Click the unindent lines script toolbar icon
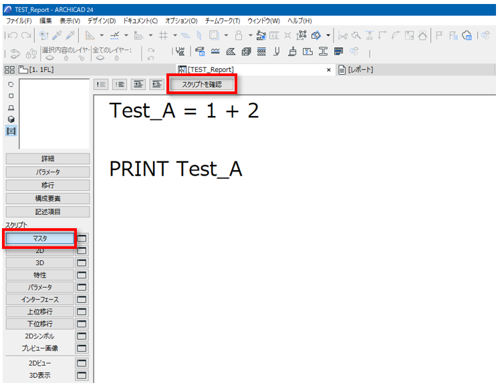The width and height of the screenshot is (498, 385). click(156, 84)
